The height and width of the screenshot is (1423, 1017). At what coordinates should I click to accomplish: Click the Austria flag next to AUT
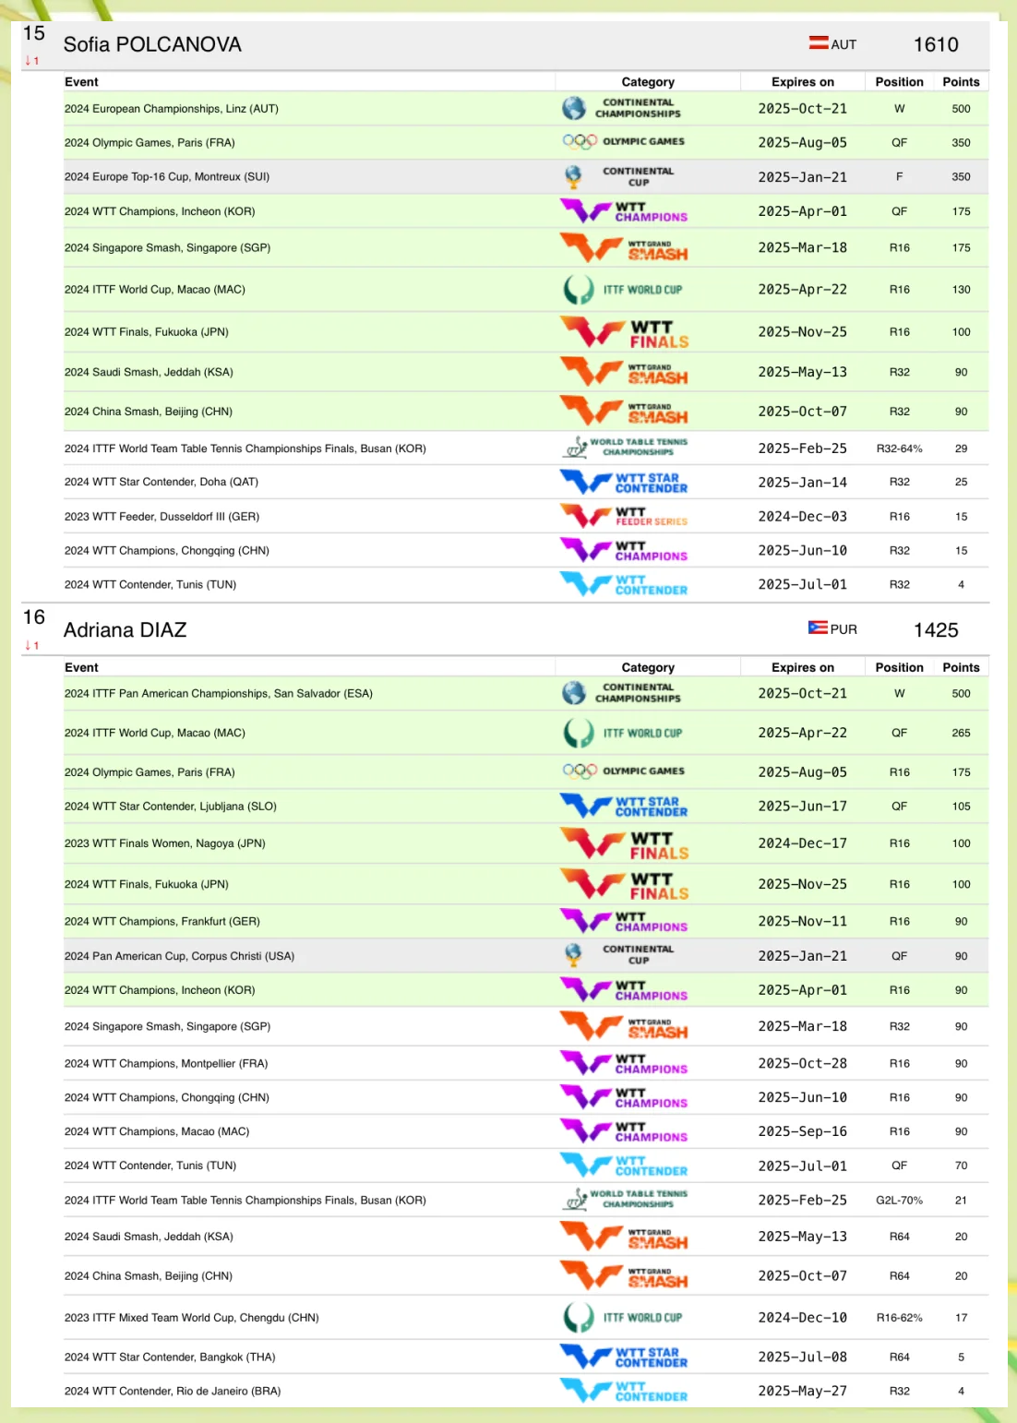click(819, 42)
